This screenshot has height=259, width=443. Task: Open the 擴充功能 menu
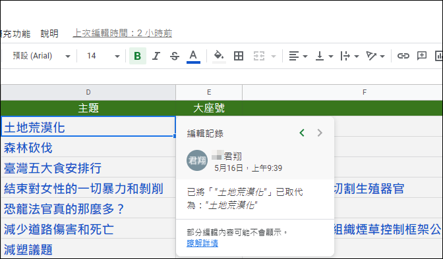pyautogui.click(x=16, y=34)
